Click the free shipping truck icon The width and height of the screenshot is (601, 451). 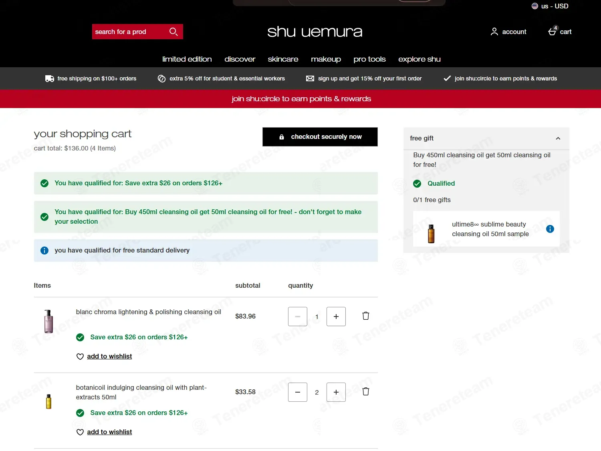(x=50, y=78)
